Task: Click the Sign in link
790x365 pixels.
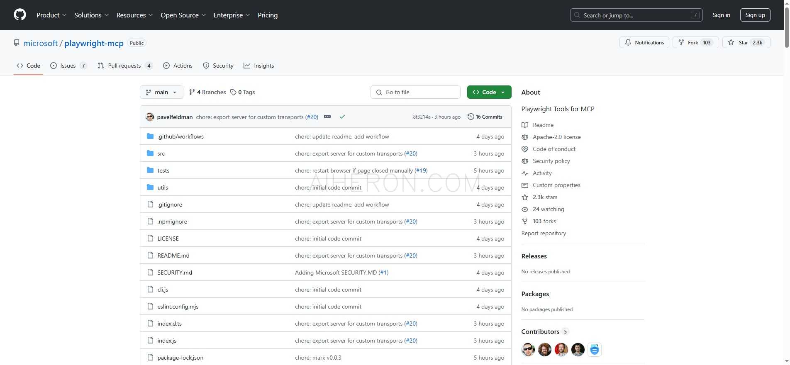Action: (x=721, y=15)
